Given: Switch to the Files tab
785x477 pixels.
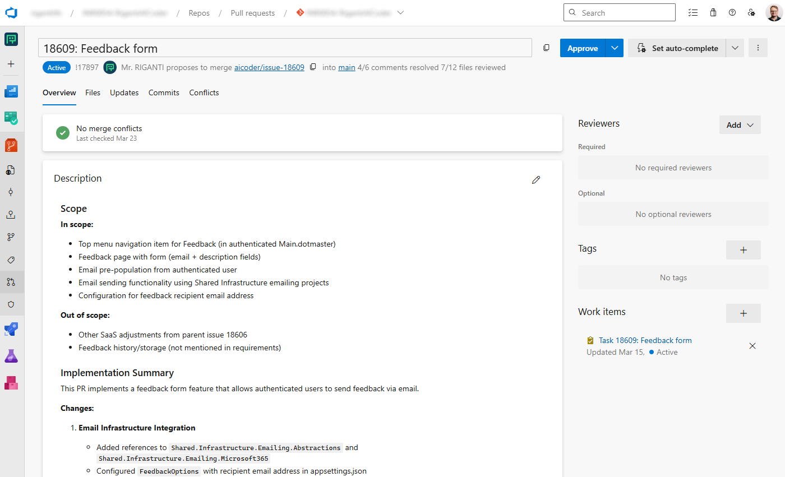Looking at the screenshot, I should tap(93, 92).
